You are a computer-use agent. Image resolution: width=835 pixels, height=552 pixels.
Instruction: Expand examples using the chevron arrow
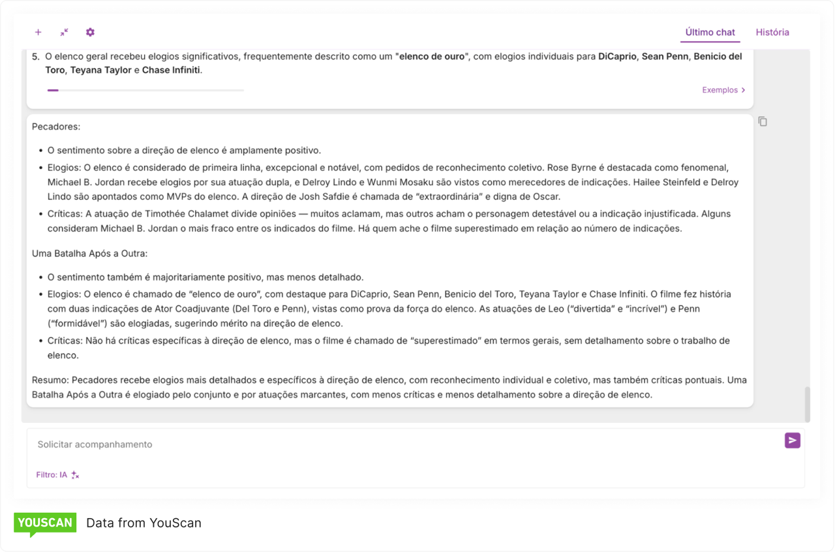click(743, 90)
